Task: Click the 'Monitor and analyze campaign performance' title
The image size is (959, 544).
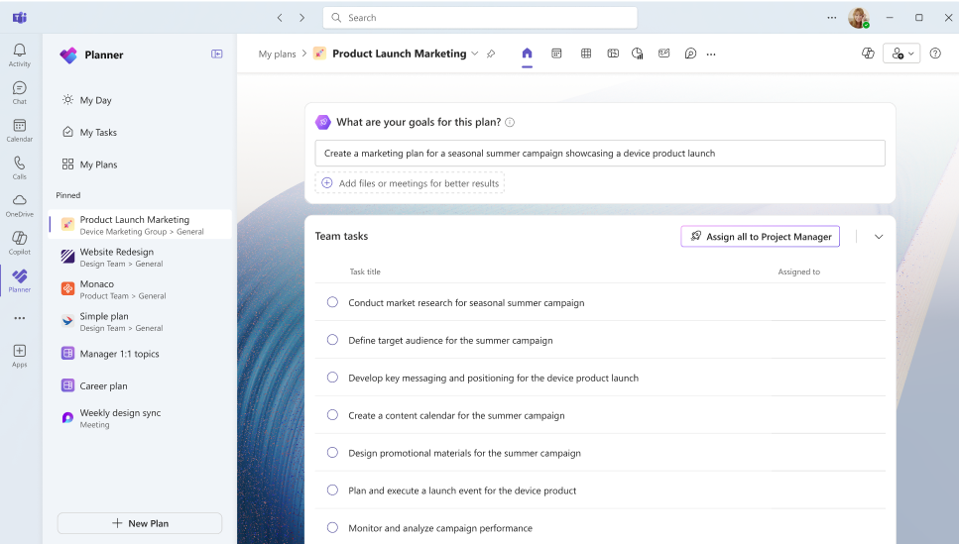Action: [x=440, y=528]
